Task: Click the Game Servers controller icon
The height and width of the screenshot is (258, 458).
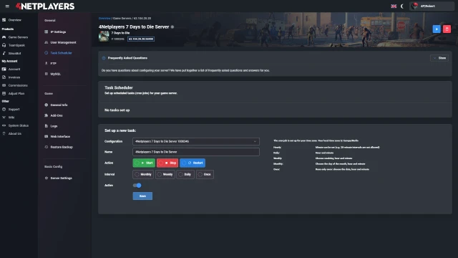Action: [x=4, y=37]
